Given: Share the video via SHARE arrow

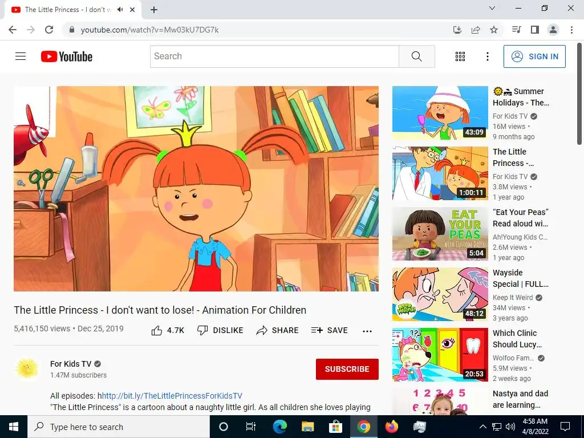Looking at the screenshot, I should click(278, 330).
